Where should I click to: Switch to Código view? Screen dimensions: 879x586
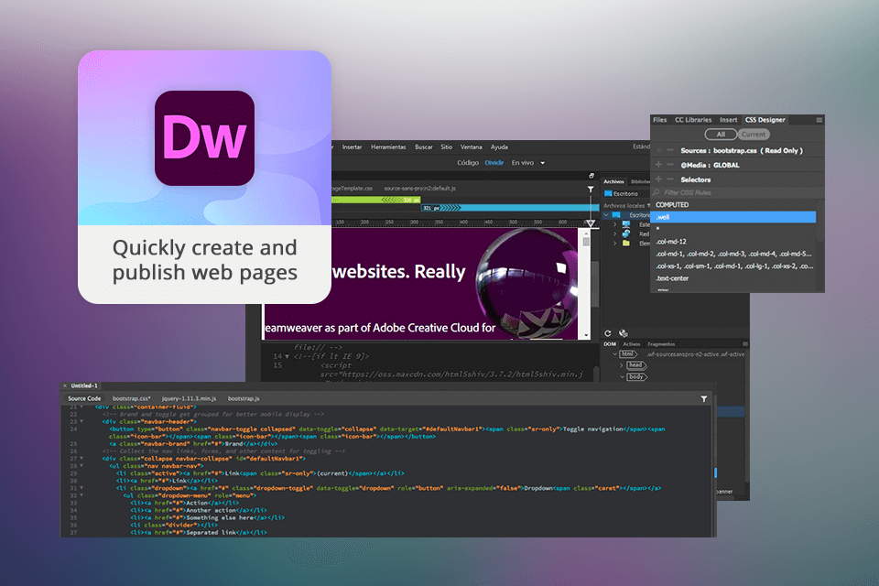click(468, 163)
